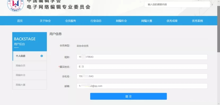
Task: Click into the 手机号 input field
Action: pos(142,76)
